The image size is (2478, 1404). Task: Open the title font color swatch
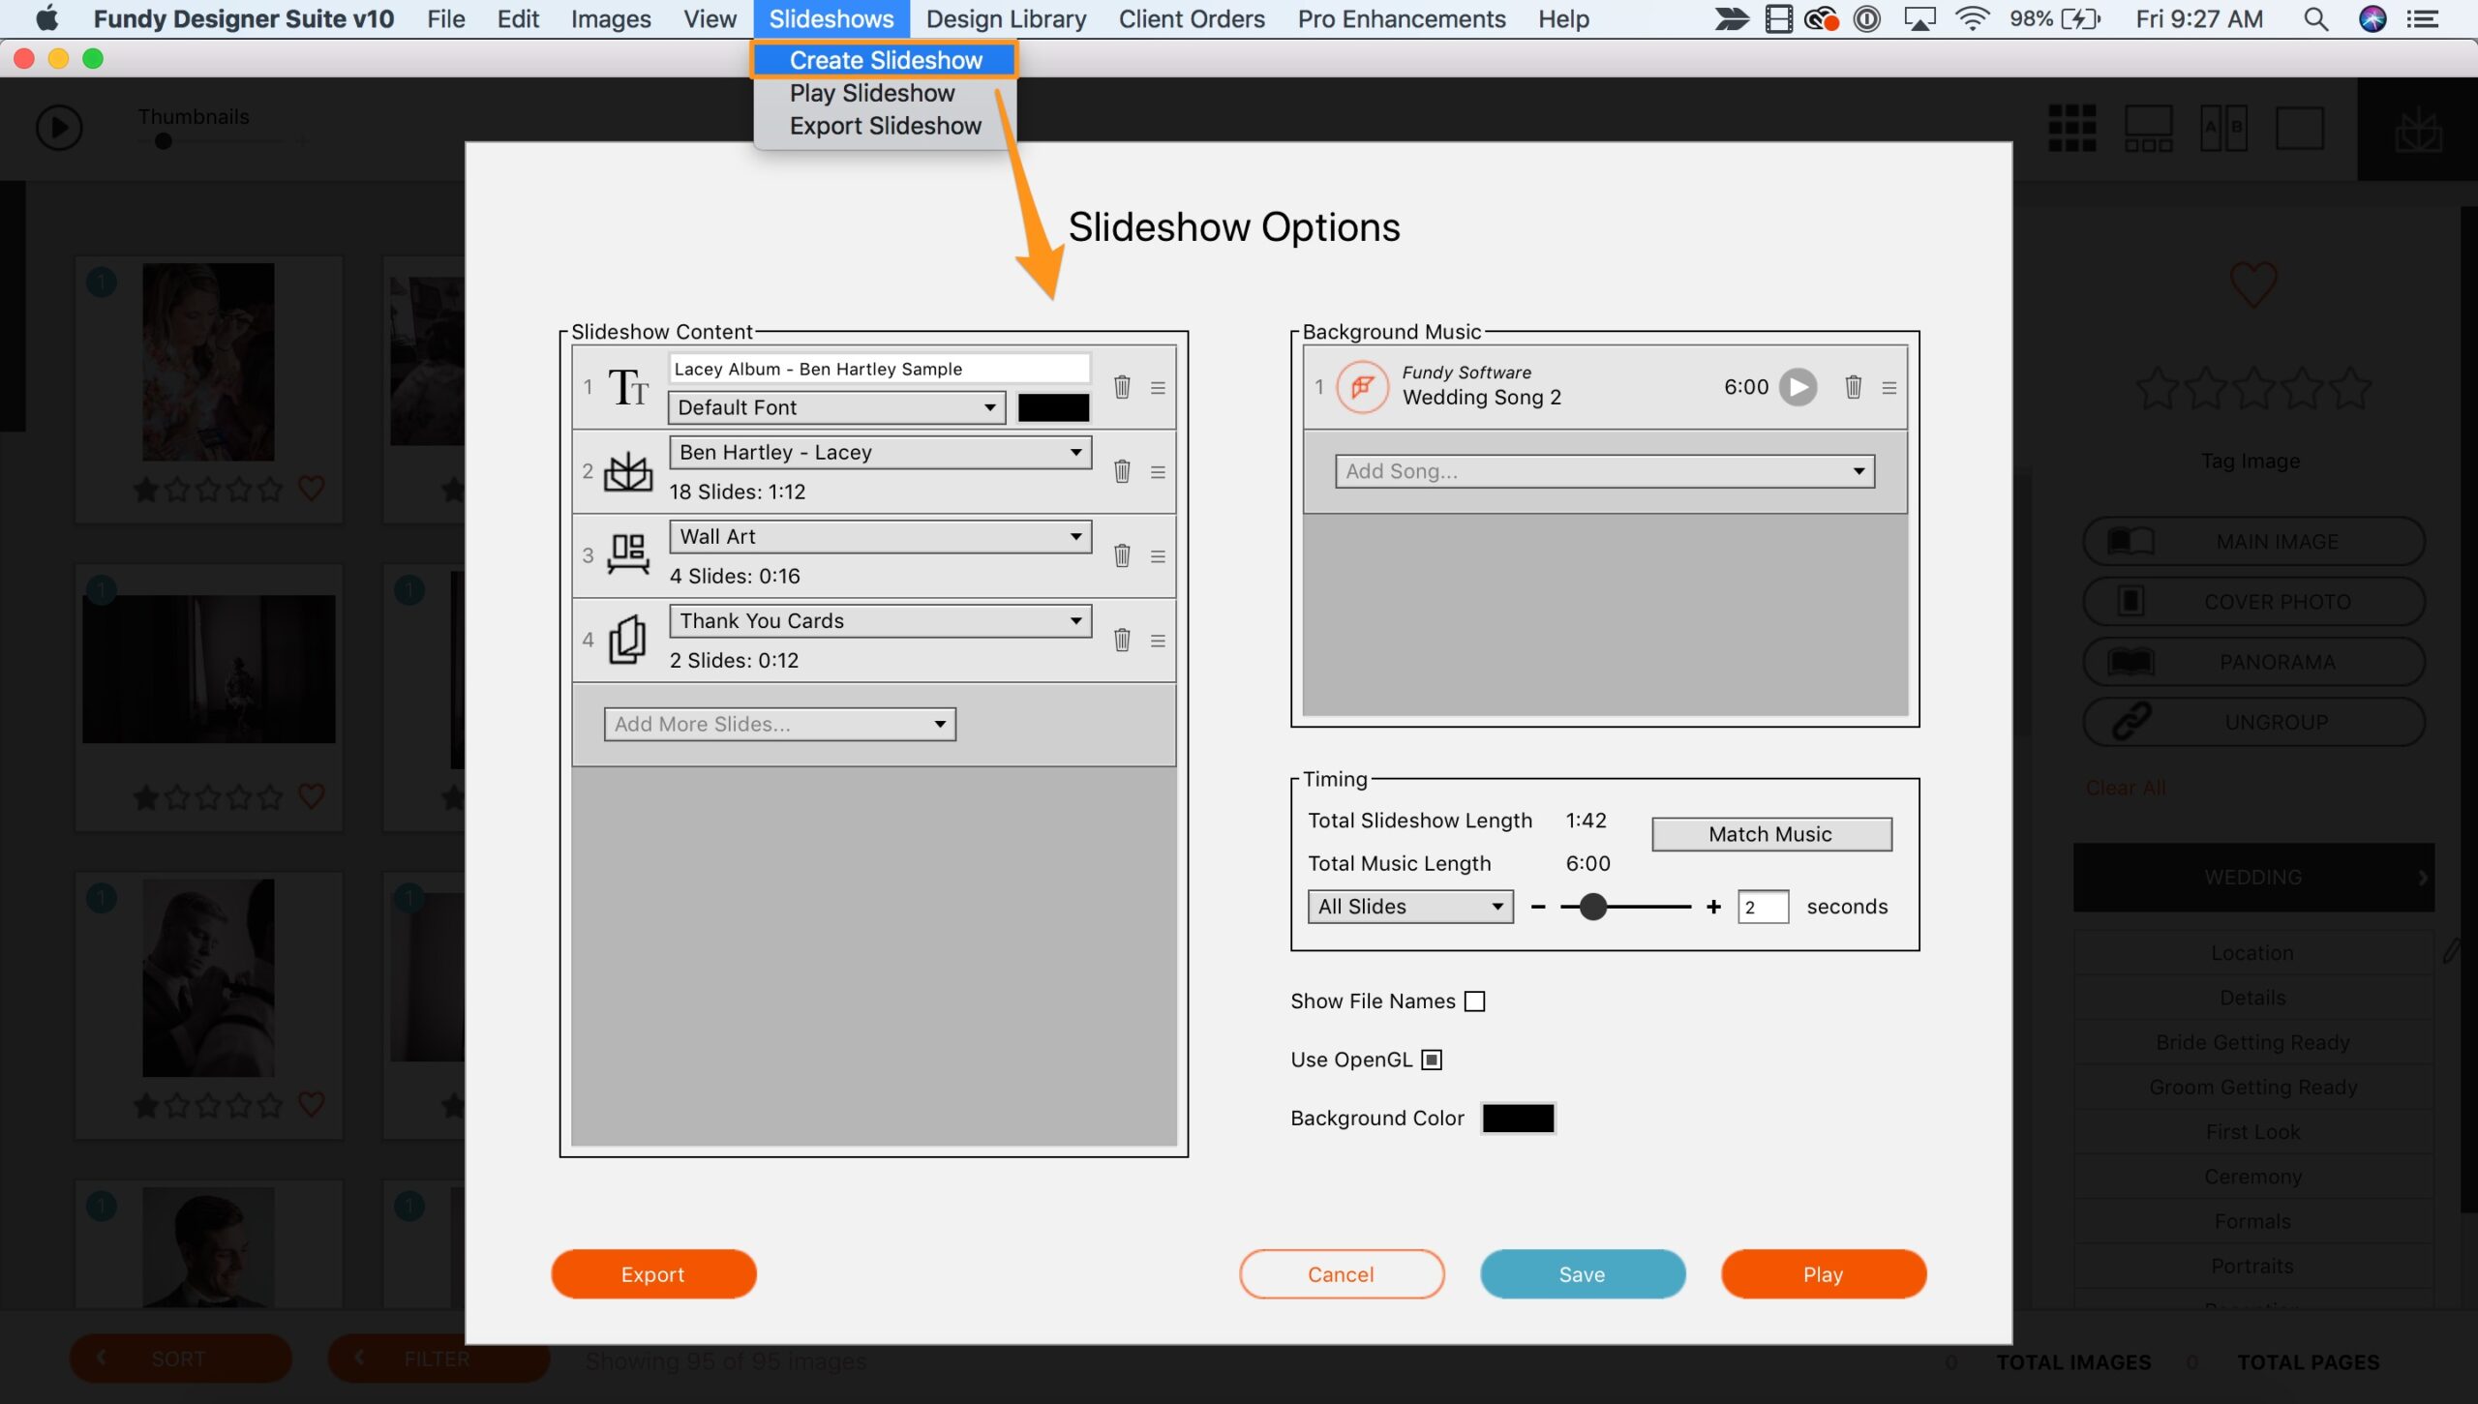pos(1053,407)
